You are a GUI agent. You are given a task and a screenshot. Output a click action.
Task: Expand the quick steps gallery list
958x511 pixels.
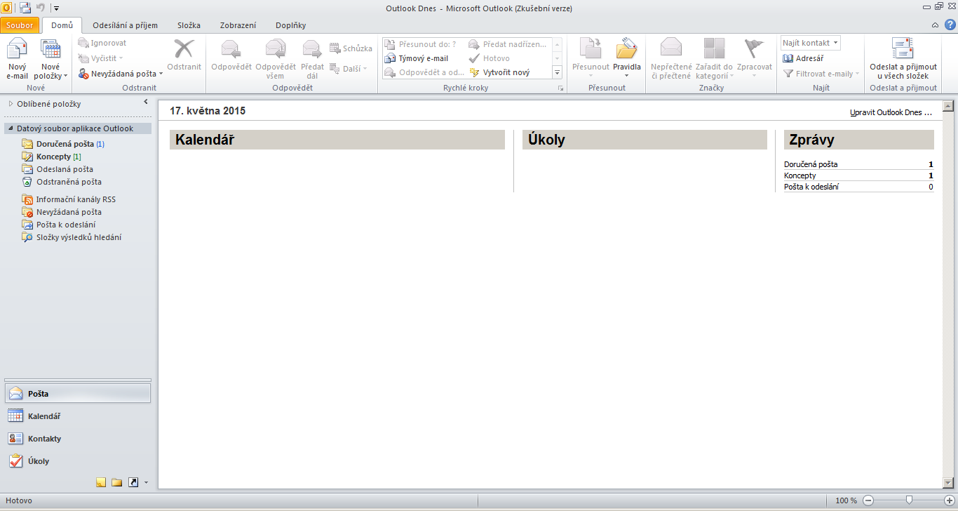pyautogui.click(x=558, y=72)
